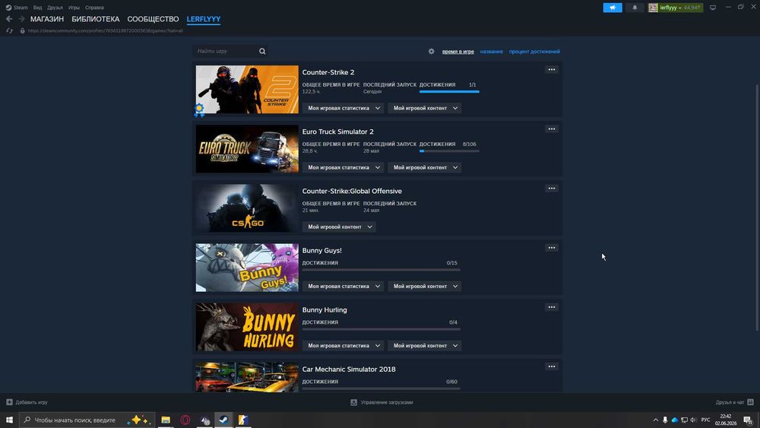
Task: Go to the БИБЛИОТЕКА tab
Action: click(96, 19)
